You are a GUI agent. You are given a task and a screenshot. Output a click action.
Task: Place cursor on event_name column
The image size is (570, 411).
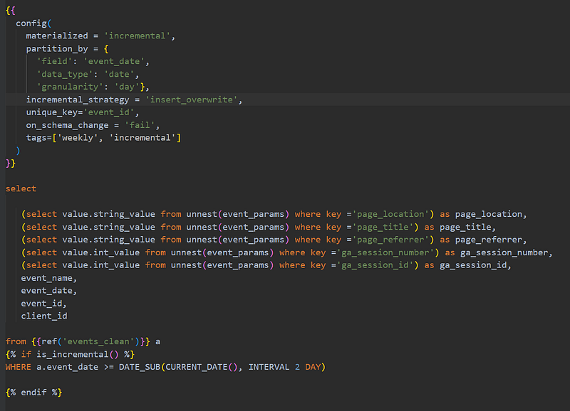coord(46,278)
